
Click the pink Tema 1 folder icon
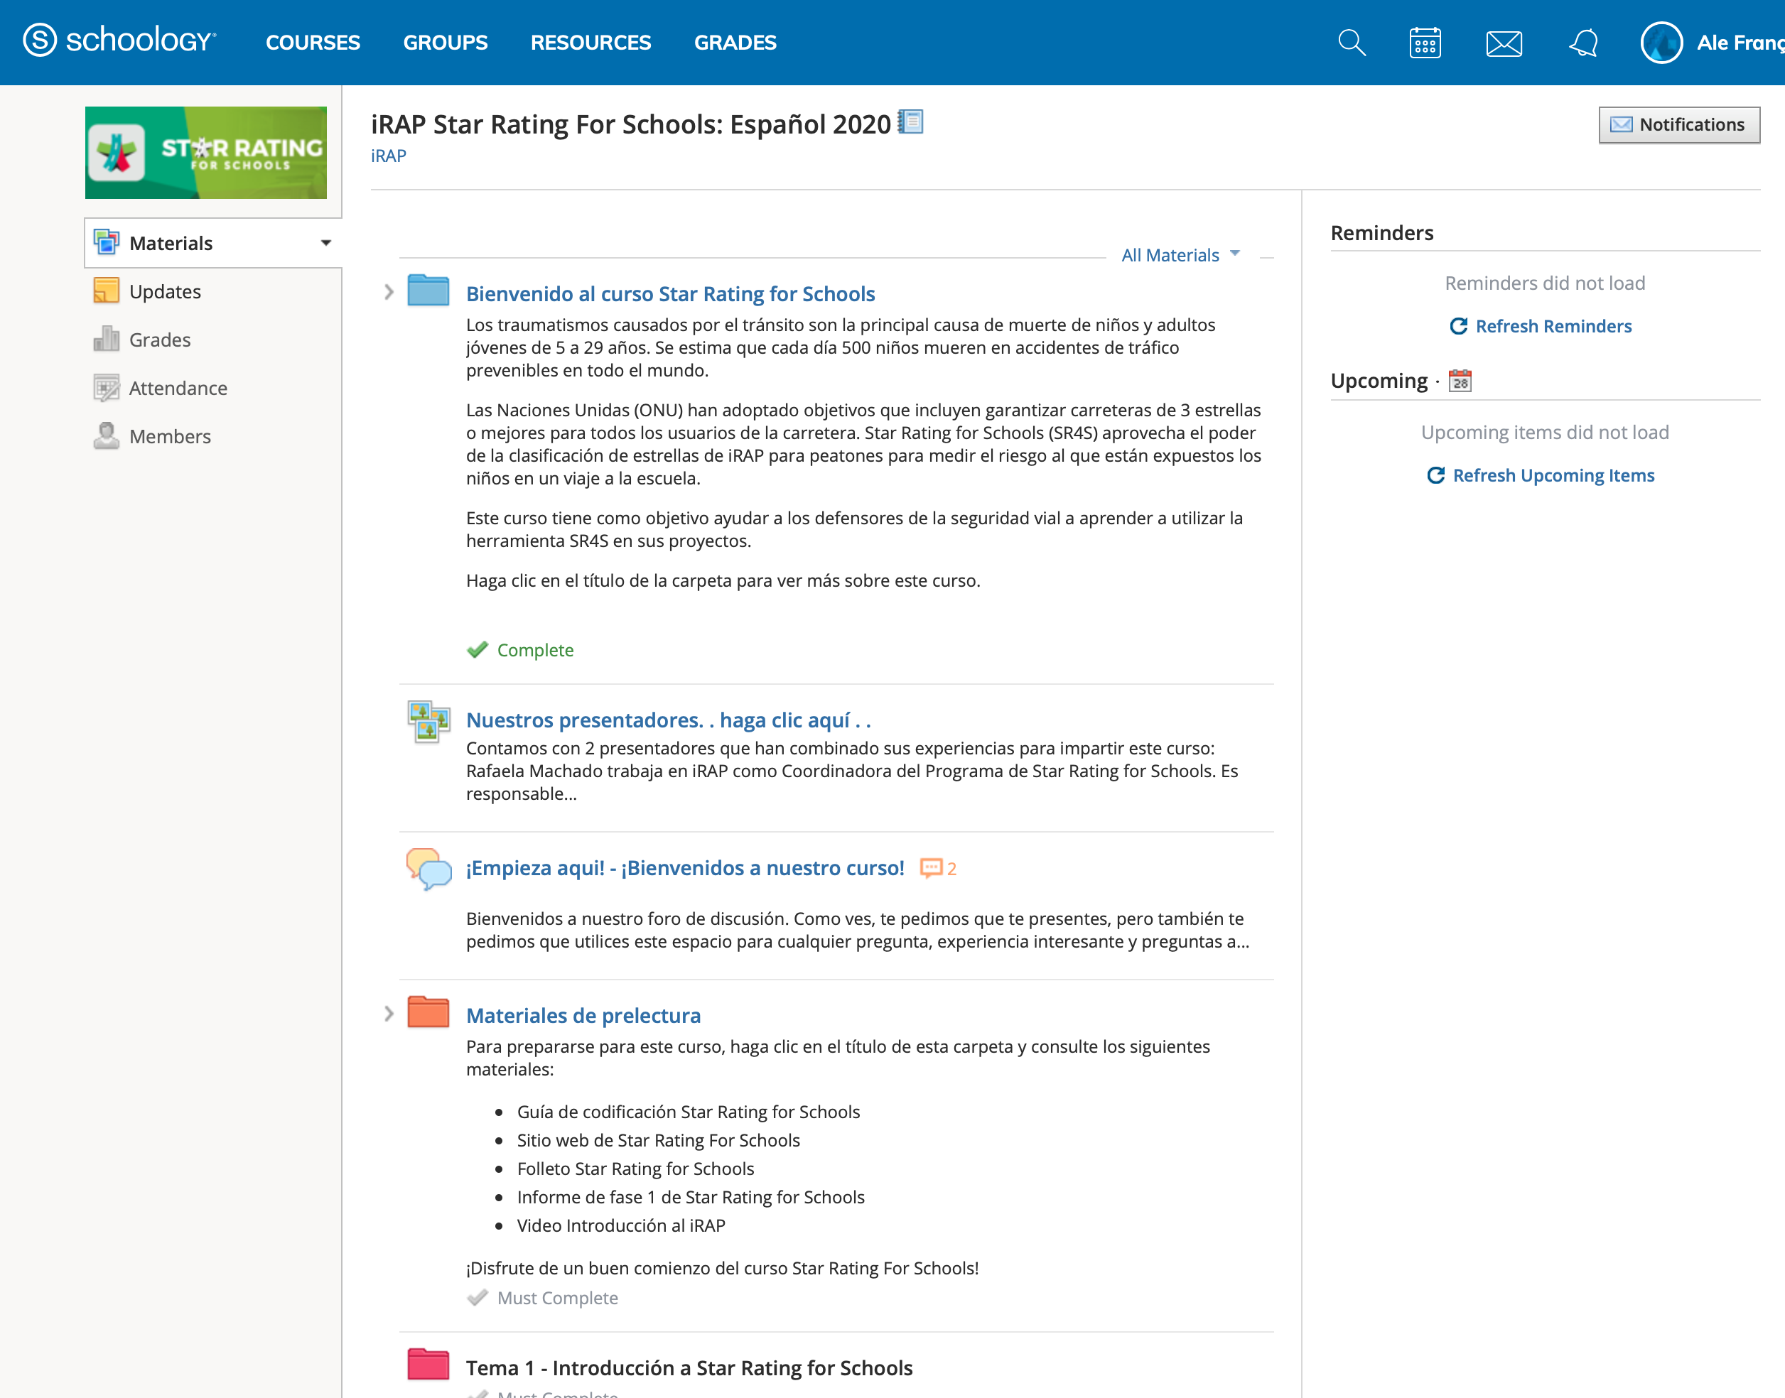[x=428, y=1364]
